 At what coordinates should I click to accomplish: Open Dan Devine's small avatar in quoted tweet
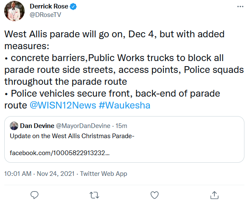pos(14,126)
